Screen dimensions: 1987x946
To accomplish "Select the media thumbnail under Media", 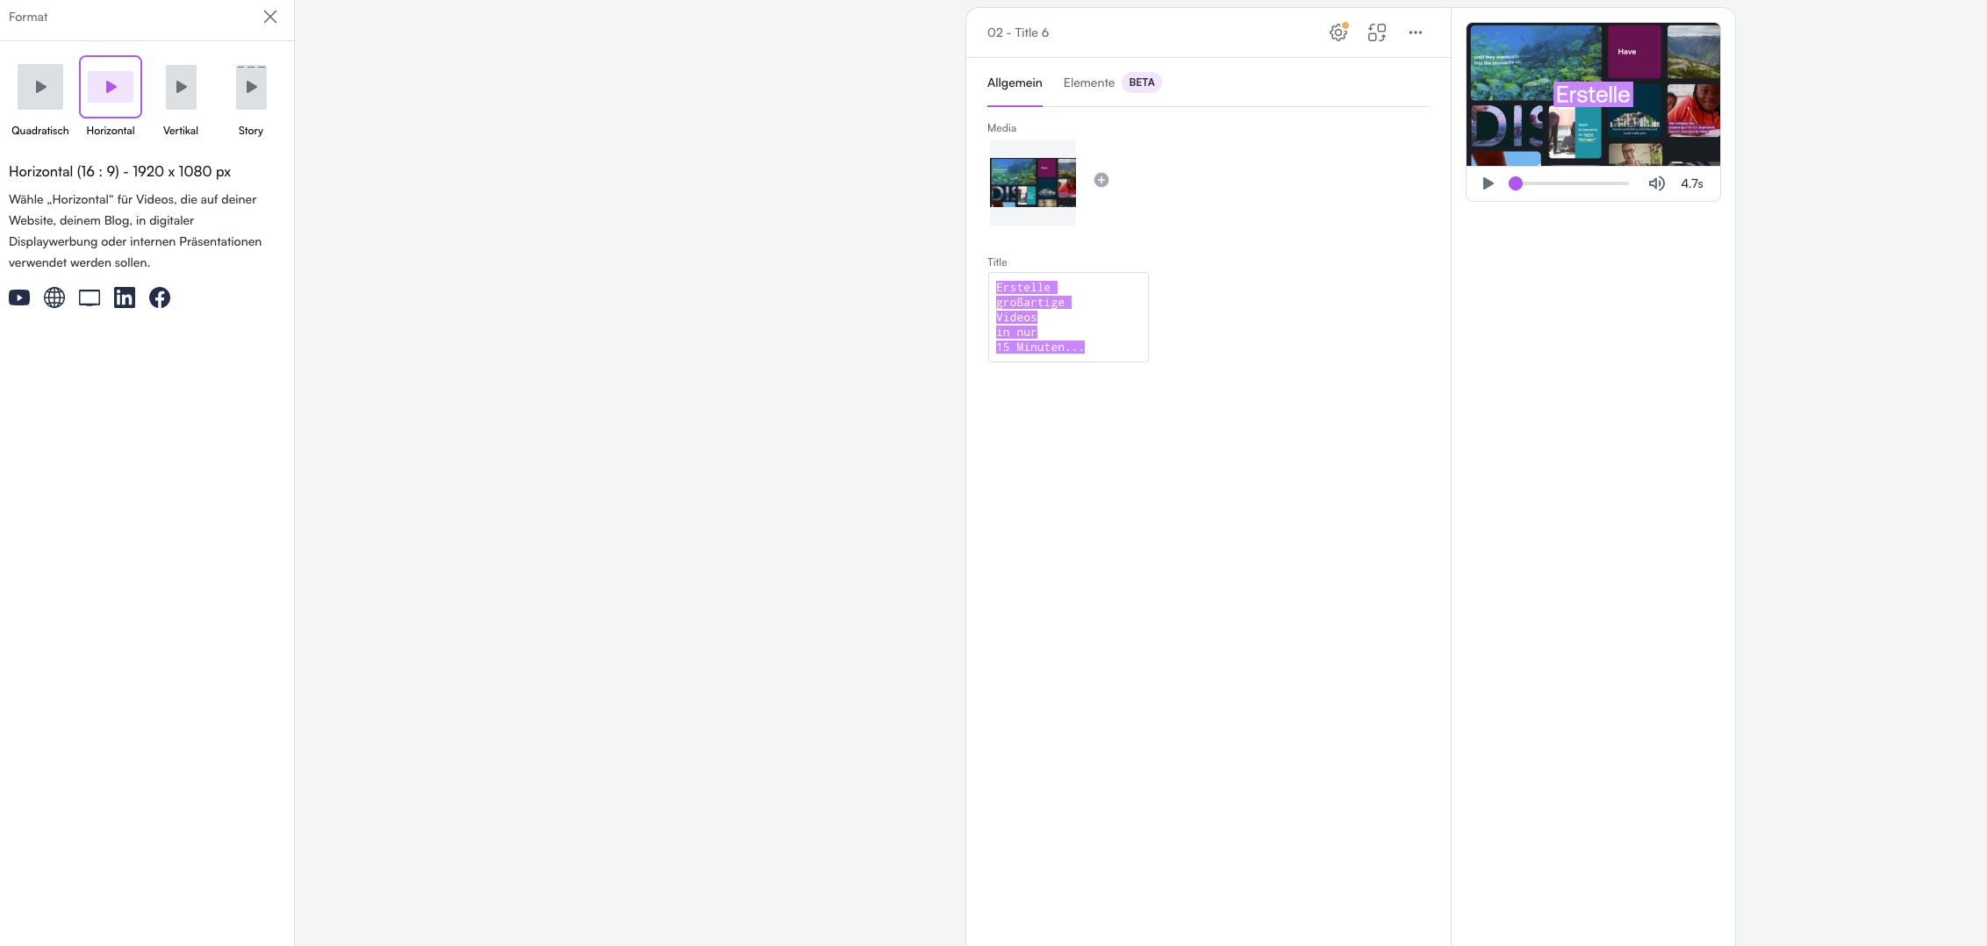I will 1032,182.
